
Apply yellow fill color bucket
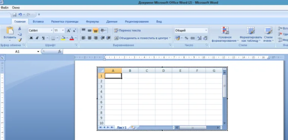[63, 38]
